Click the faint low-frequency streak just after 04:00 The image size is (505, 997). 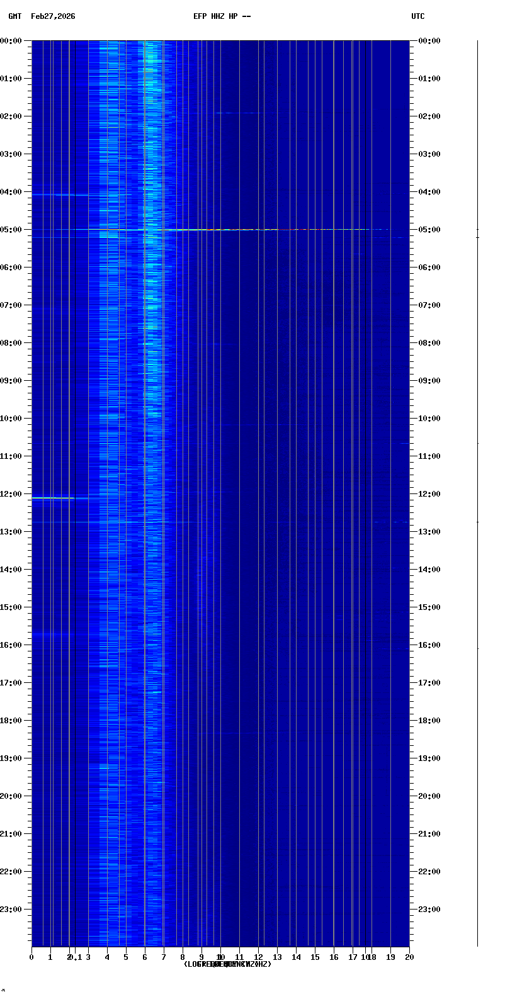54,195
